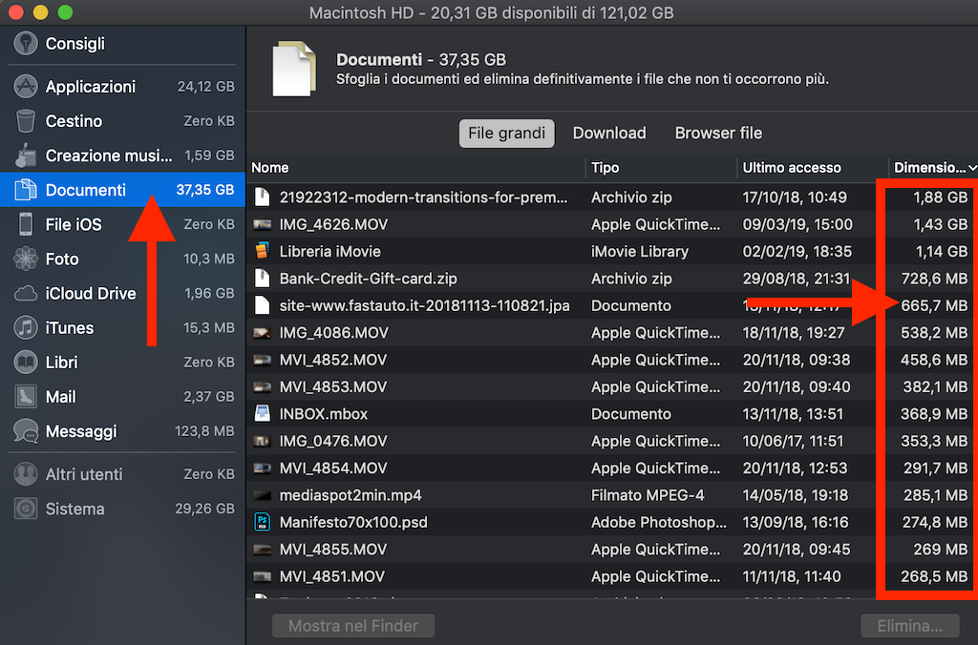Select the file name MVI_4851.MOV

[x=331, y=576]
